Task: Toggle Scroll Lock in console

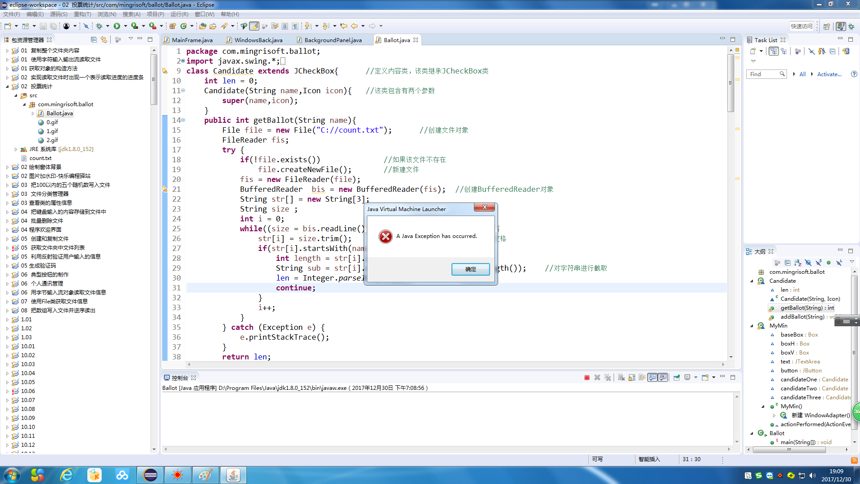Action: point(632,377)
